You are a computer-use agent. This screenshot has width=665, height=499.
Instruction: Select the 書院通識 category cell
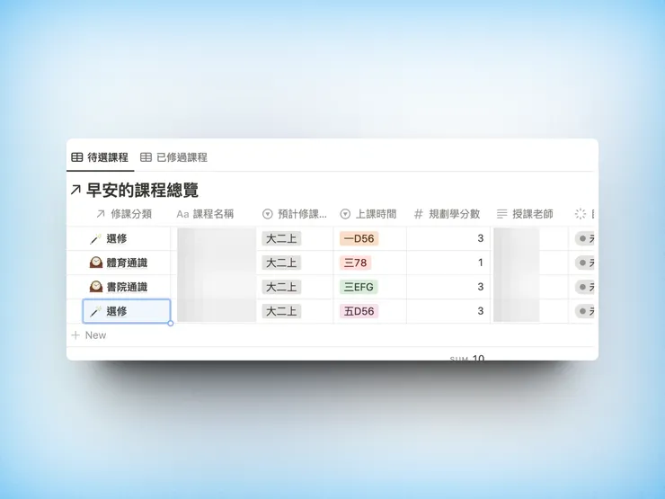[127, 287]
